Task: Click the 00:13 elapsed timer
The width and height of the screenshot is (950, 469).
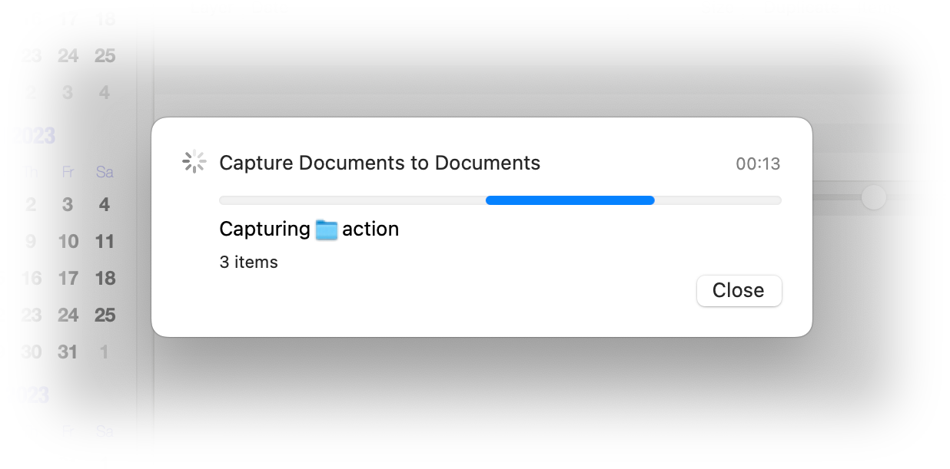Action: point(758,163)
